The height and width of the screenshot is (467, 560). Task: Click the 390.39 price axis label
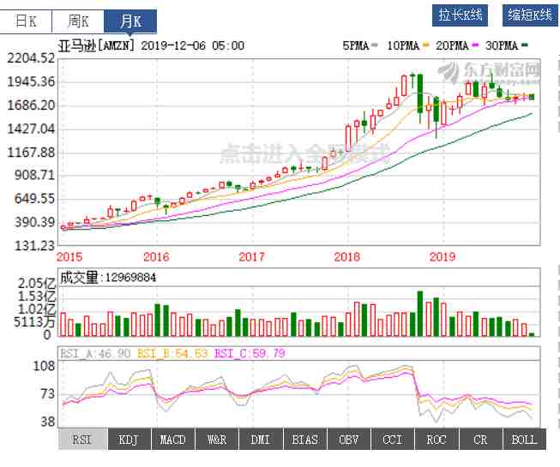pyautogui.click(x=34, y=222)
